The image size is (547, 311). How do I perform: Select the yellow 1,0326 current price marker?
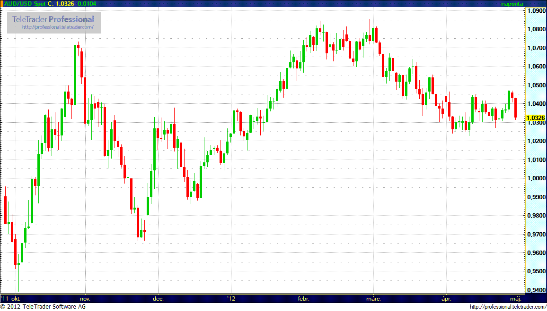pyautogui.click(x=536, y=118)
